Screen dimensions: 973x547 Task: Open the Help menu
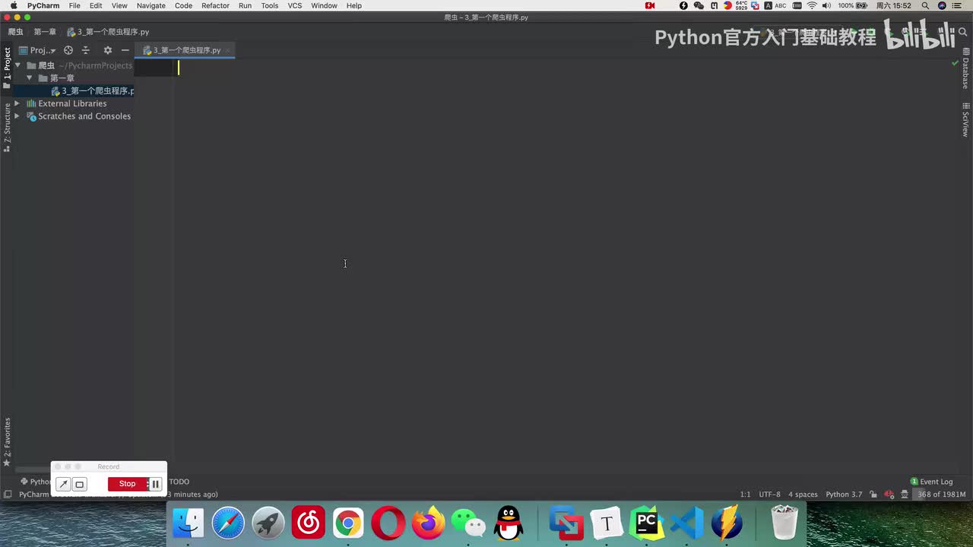pyautogui.click(x=354, y=5)
